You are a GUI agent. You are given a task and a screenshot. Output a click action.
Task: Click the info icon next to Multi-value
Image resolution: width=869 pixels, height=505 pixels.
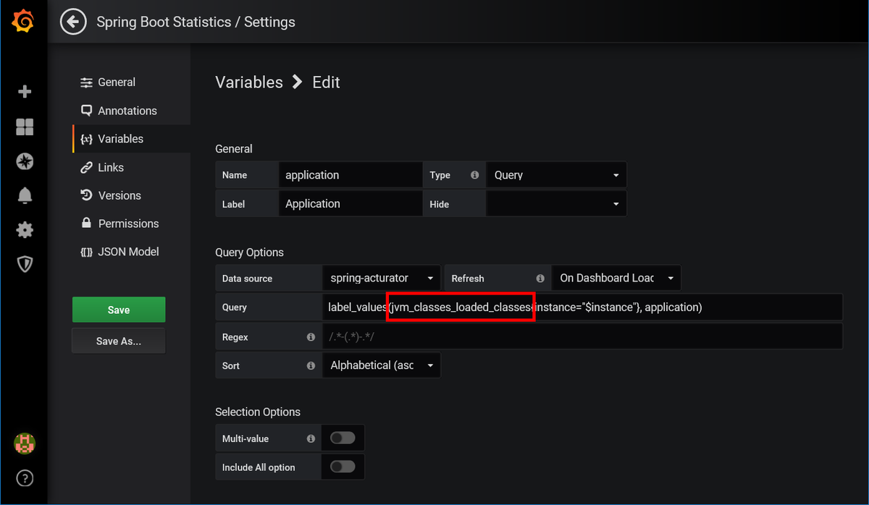click(x=311, y=438)
